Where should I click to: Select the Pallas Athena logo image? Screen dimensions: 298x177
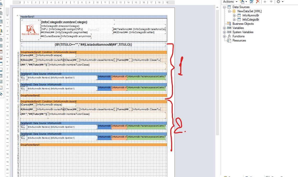click(x=30, y=30)
